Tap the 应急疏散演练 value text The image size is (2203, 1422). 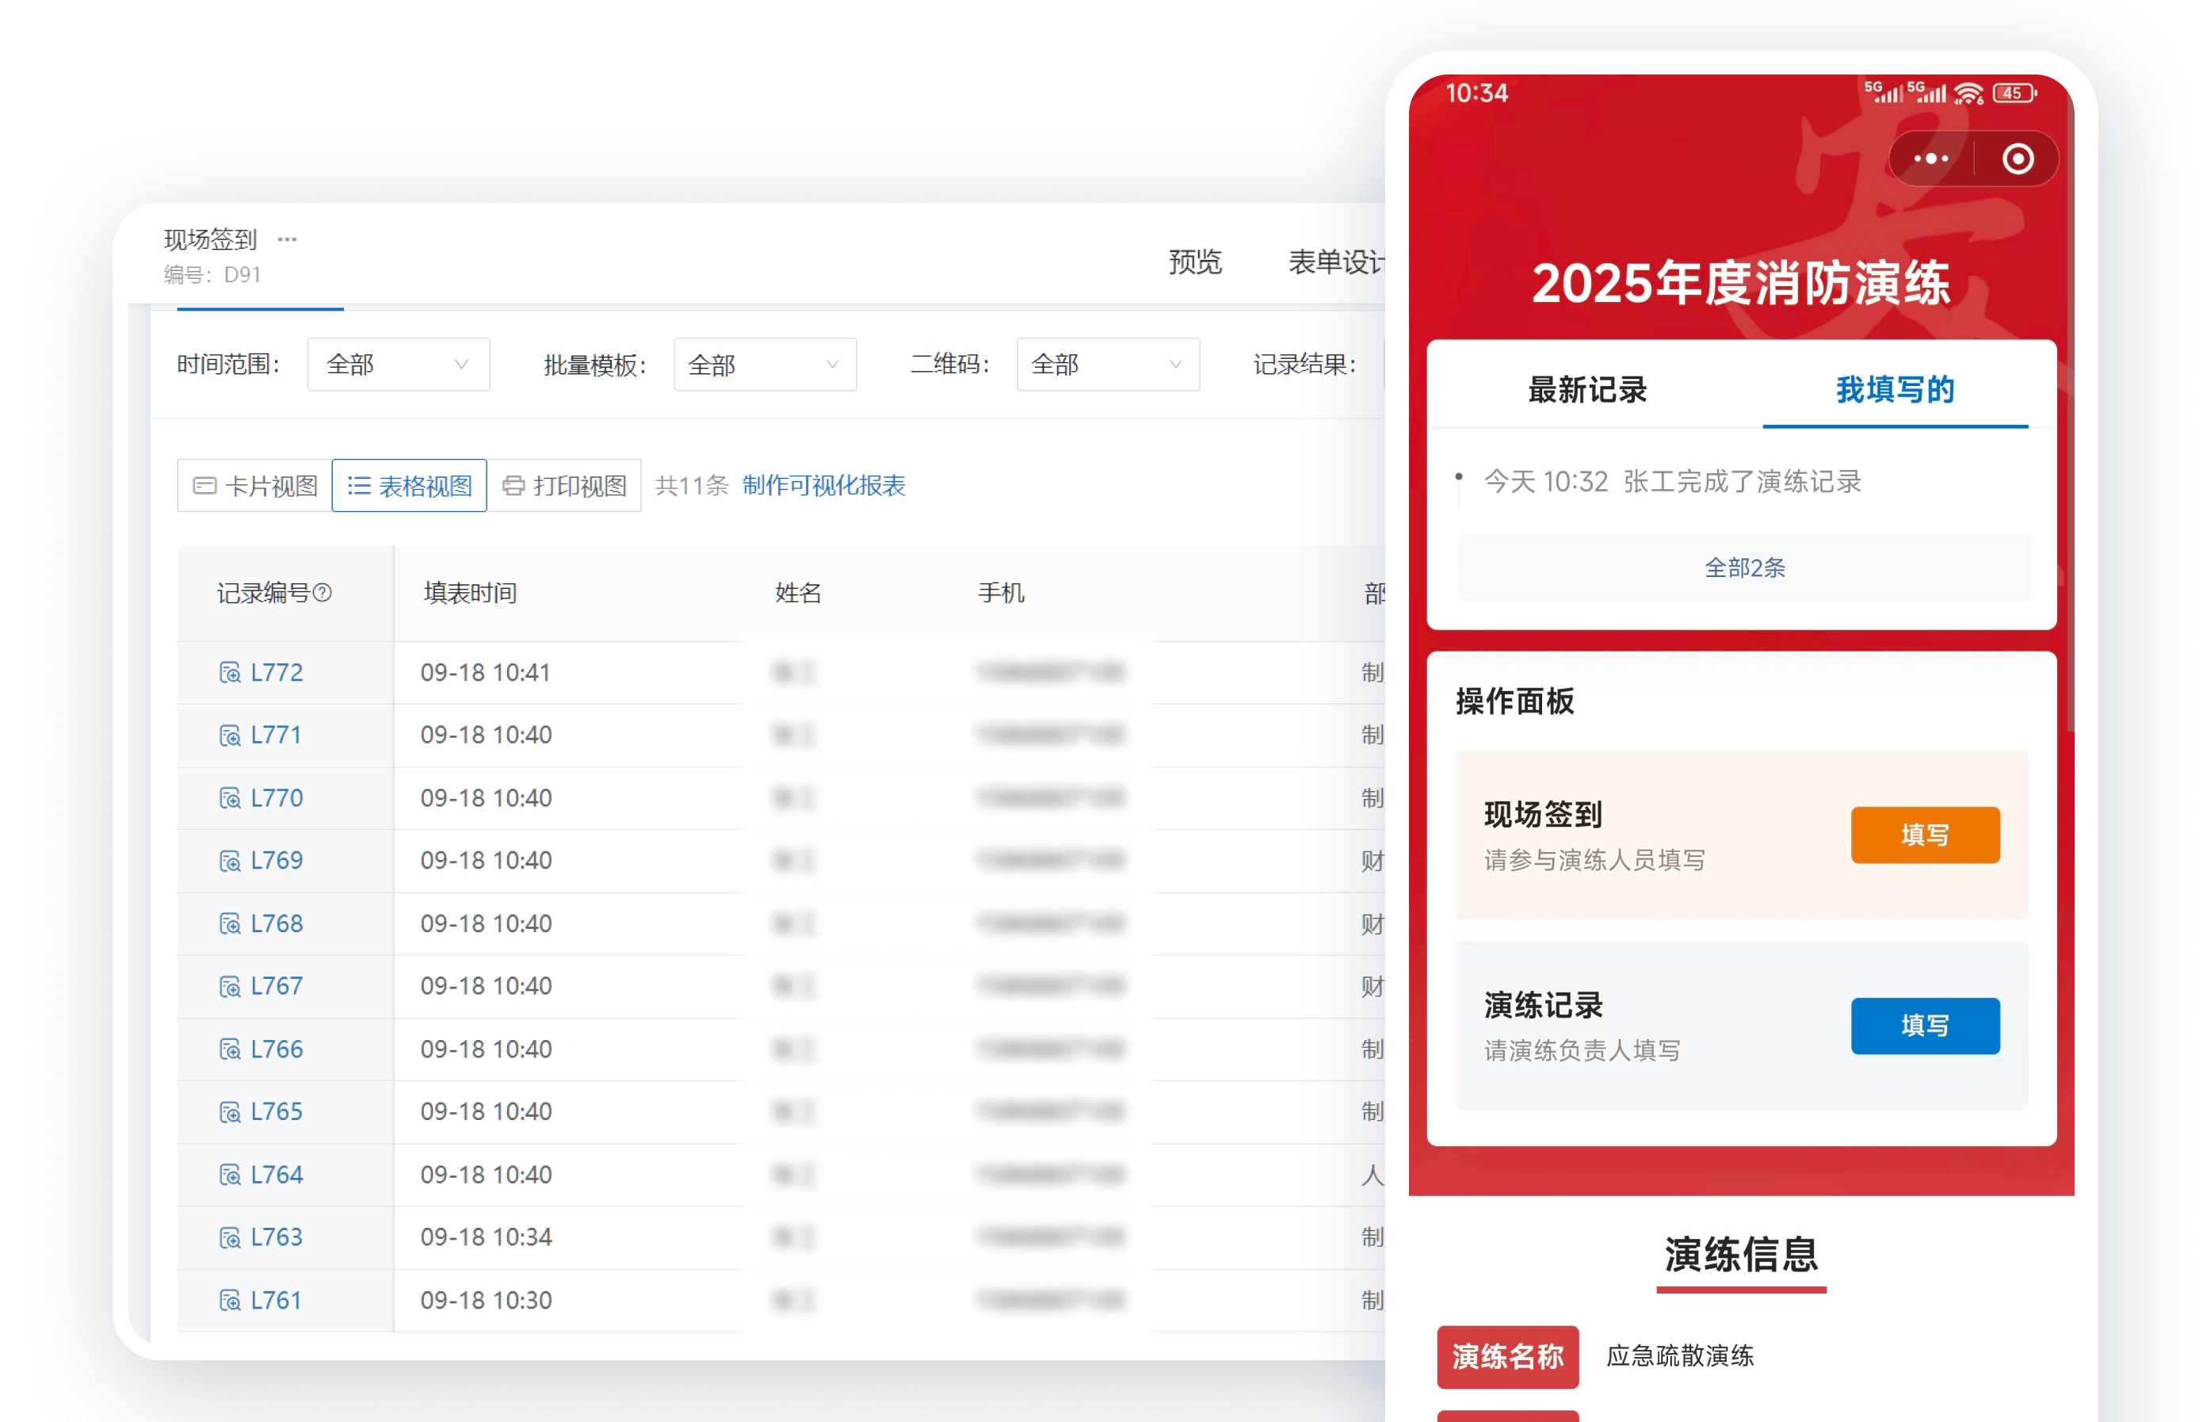coord(1680,1355)
